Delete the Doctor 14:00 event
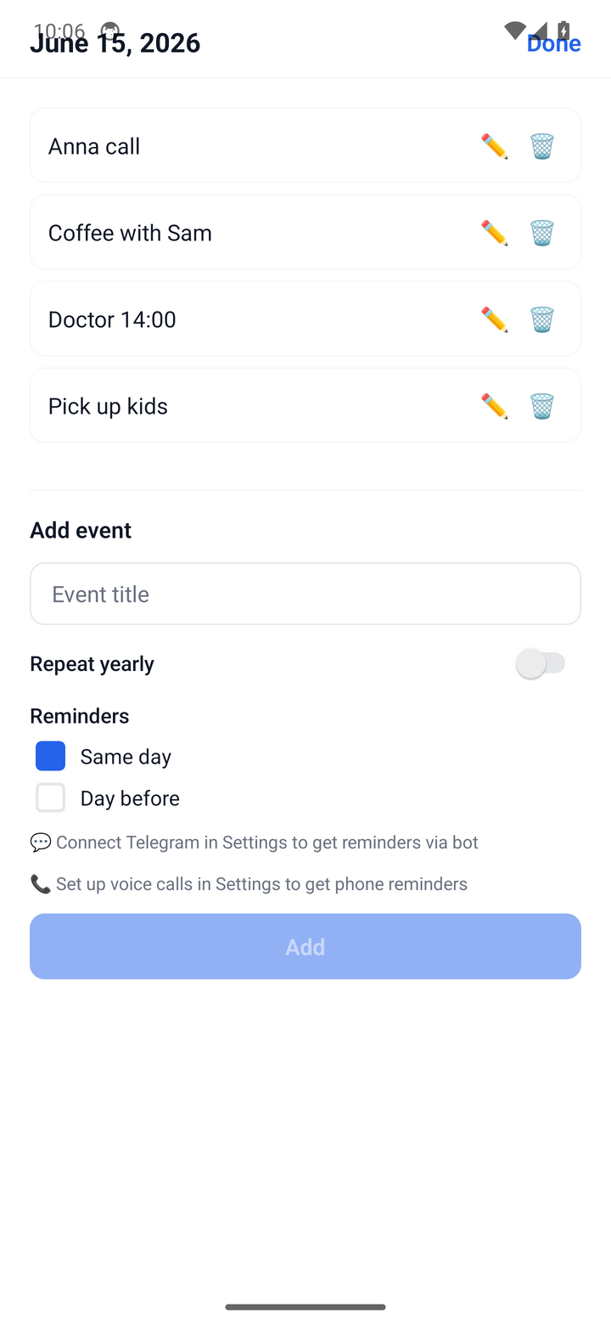Image resolution: width=611 pixels, height=1325 pixels. (x=542, y=319)
